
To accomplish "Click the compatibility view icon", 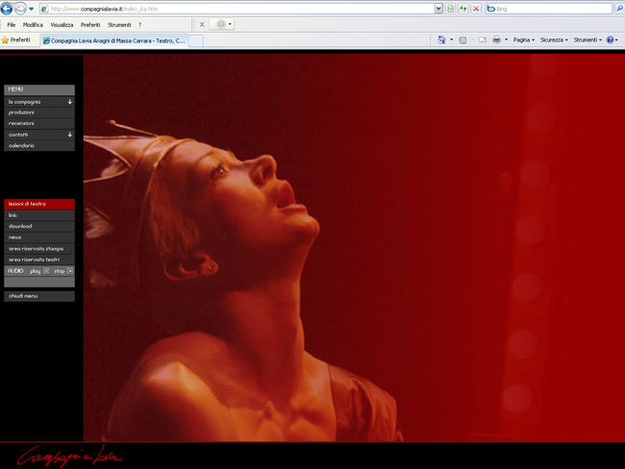I will (x=450, y=9).
